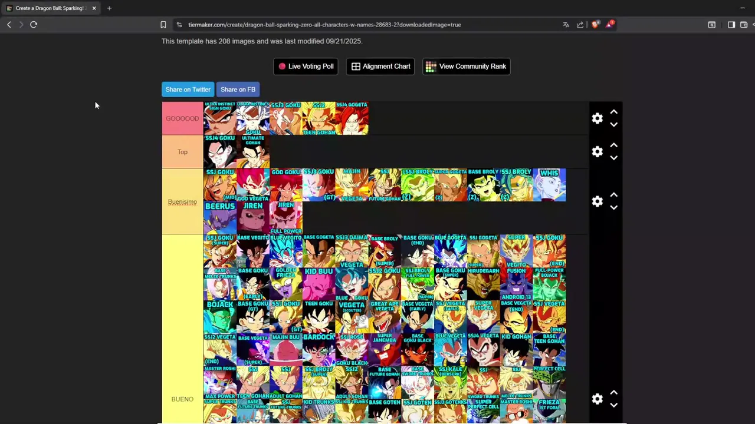Move the Buenísimo tier up with its arrow
Image resolution: width=755 pixels, height=424 pixels.
(x=613, y=195)
